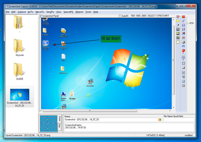
Task: Click the printer icon in toolbar
Action: tap(183, 42)
